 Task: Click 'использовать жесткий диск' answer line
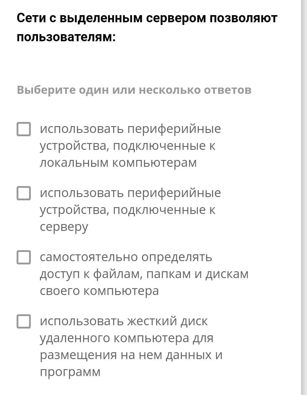pyautogui.click(x=124, y=321)
